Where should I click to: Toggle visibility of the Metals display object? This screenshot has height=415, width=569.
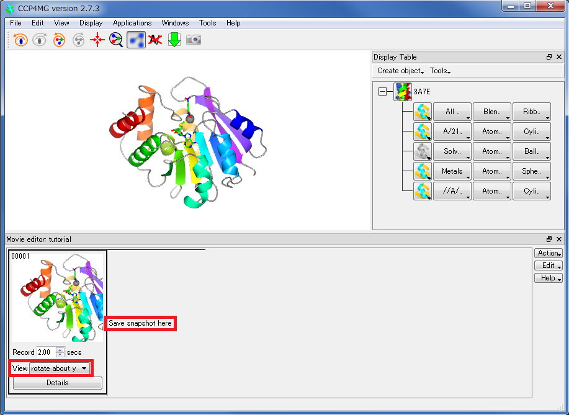coord(423,171)
